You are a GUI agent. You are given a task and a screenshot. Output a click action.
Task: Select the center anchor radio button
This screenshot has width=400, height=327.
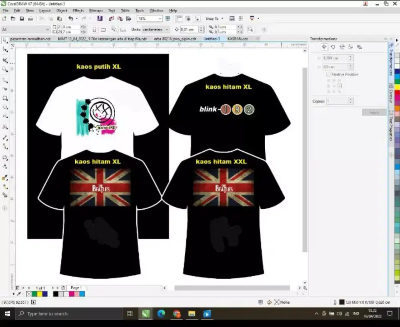point(334,85)
